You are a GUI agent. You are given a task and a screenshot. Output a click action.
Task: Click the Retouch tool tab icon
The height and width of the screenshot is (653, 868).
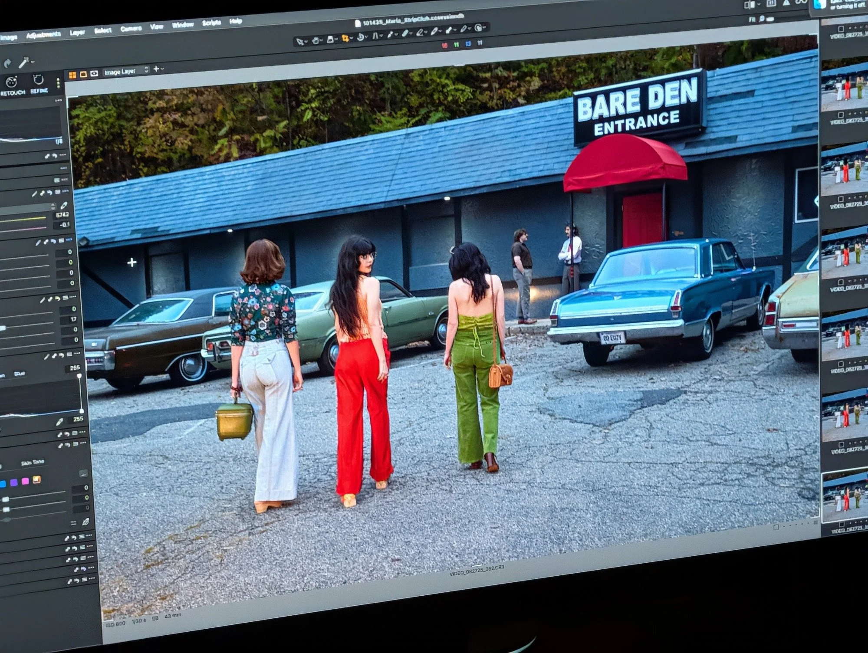click(12, 82)
